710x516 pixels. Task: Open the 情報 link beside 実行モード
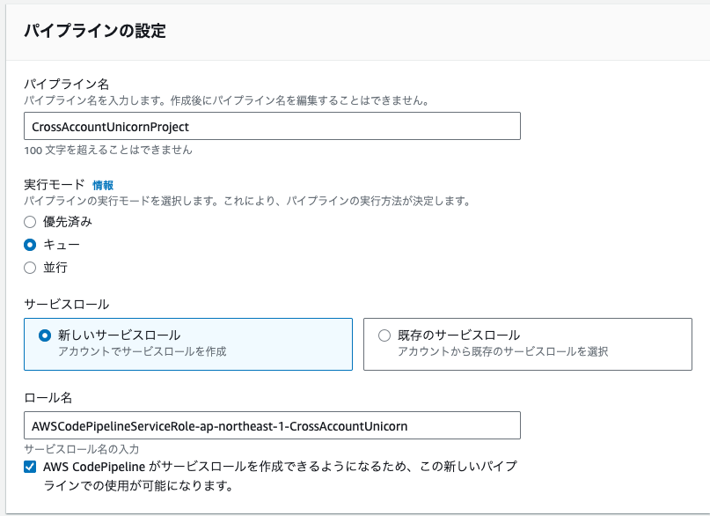point(103,185)
